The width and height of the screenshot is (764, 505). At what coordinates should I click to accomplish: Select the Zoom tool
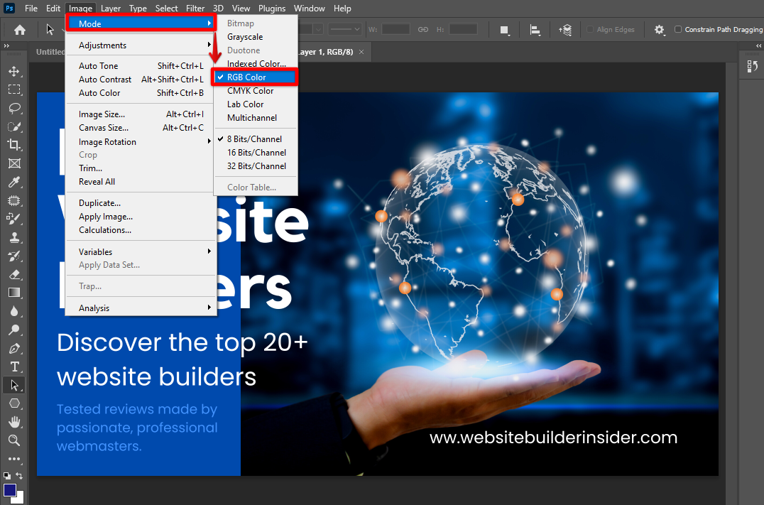click(x=13, y=440)
